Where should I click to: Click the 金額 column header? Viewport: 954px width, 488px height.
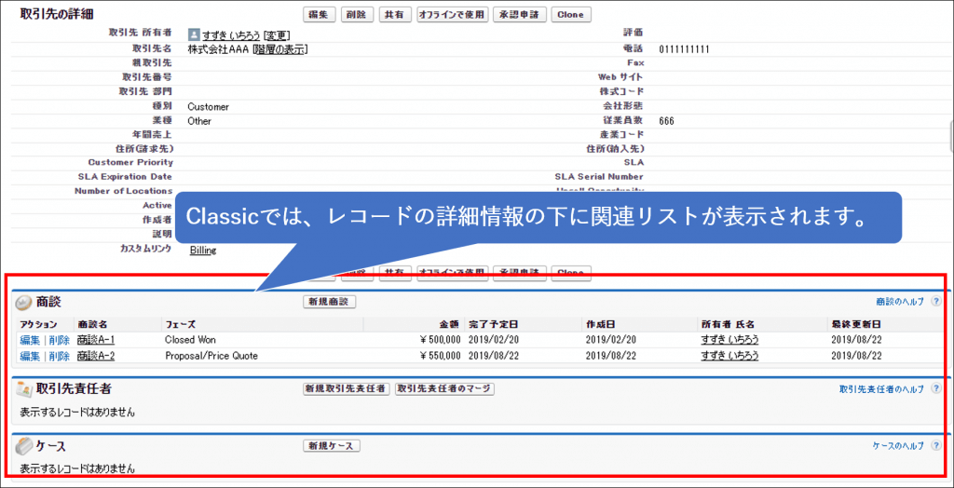point(451,324)
